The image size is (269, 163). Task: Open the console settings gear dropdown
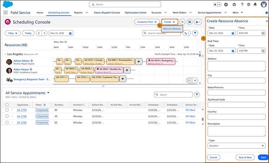198,22
